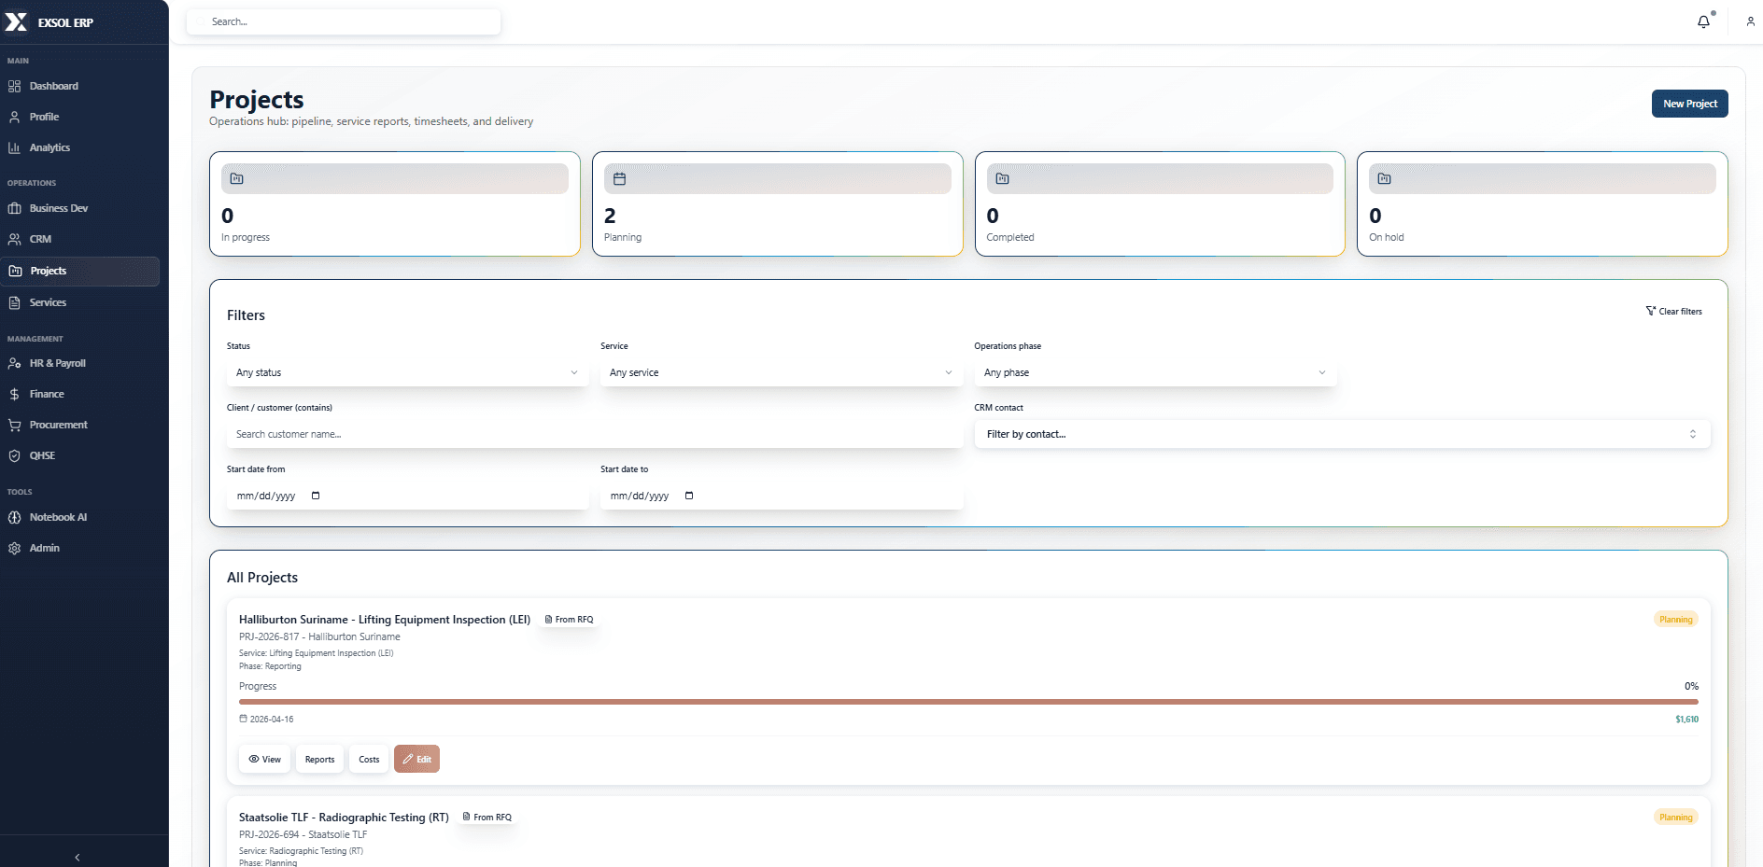Click Planning badge on Staatsolie project
The width and height of the screenshot is (1763, 867).
1675,818
